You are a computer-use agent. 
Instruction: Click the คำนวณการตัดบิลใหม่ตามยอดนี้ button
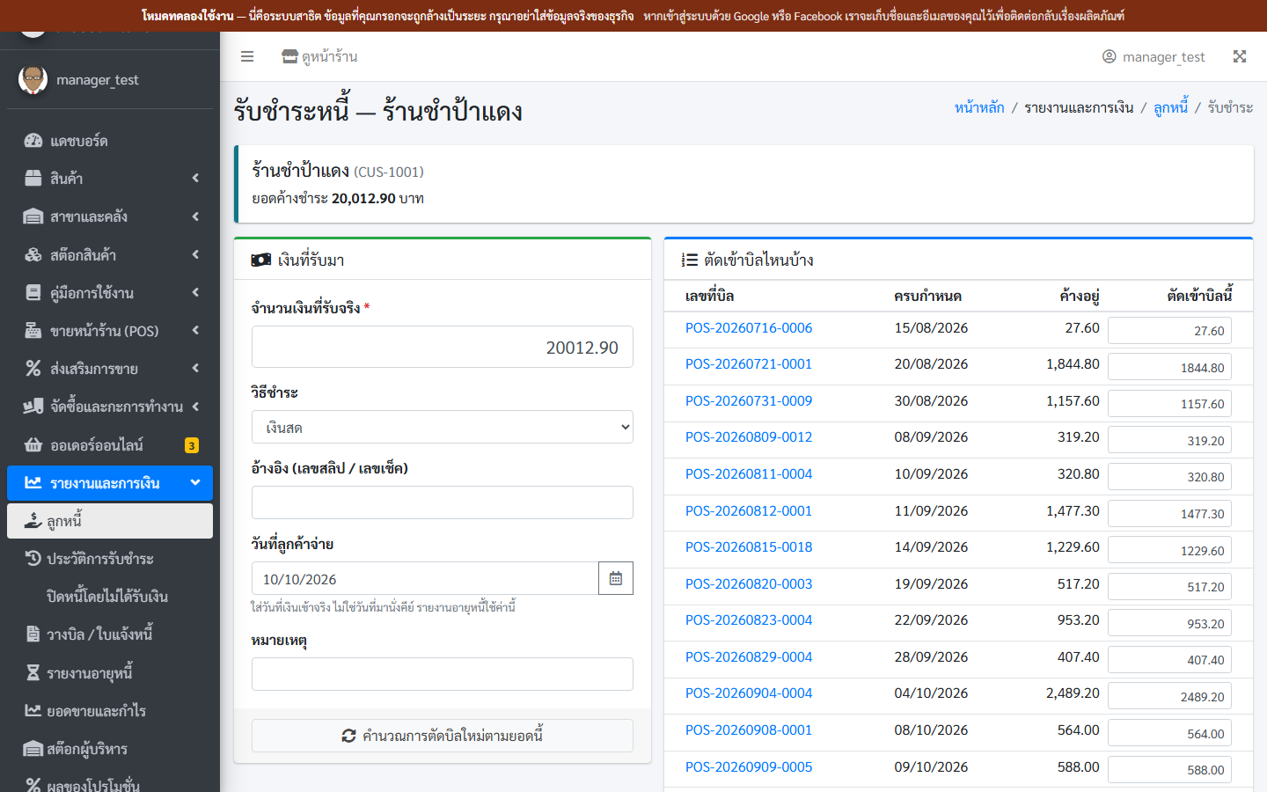tap(443, 736)
